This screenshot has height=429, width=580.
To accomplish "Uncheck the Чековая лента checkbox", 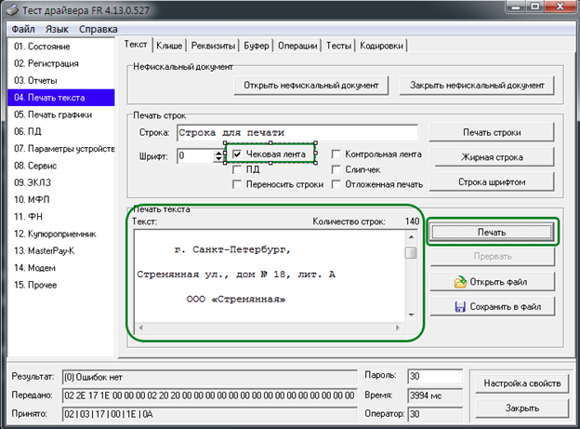I will (238, 154).
